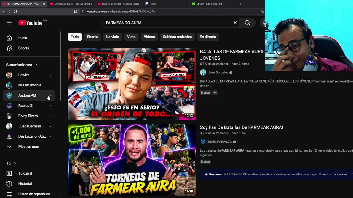The height and width of the screenshot is (198, 353).
Task: Click the browser forward arrow
Action: pos(9,11)
